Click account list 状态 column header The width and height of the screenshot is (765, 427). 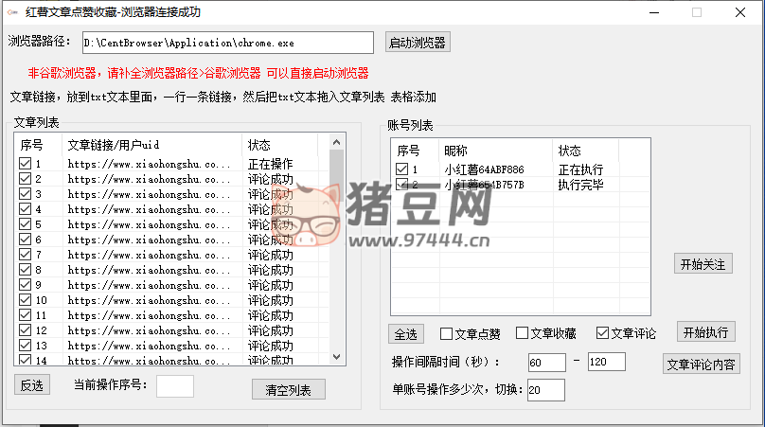point(586,151)
